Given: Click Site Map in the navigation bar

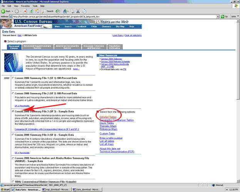Looking at the screenshot, I should click(120, 27).
